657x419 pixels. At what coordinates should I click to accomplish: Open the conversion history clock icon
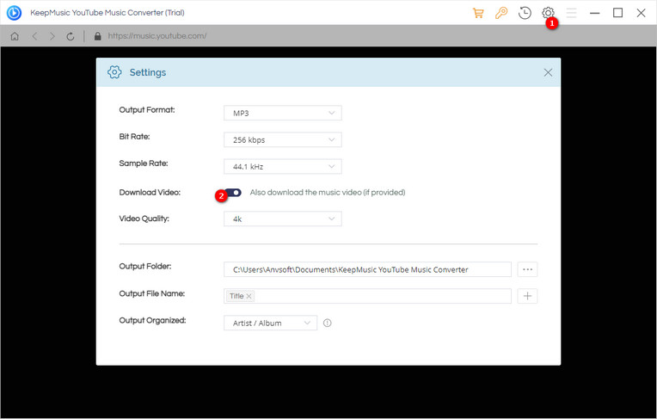pos(525,13)
